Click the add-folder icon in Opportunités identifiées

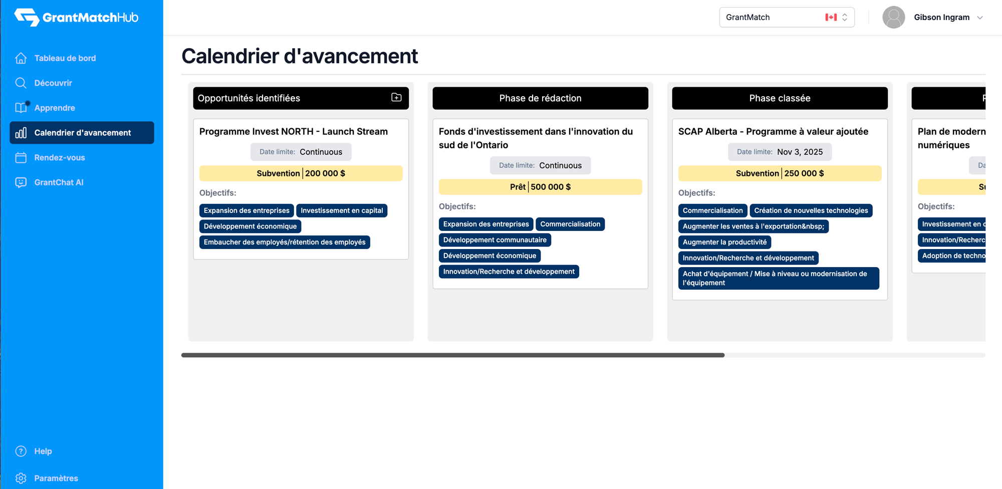click(x=396, y=98)
